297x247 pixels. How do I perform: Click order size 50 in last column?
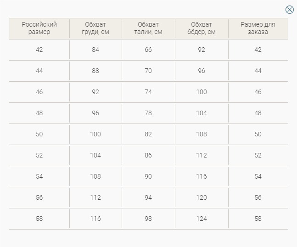pos(258,134)
